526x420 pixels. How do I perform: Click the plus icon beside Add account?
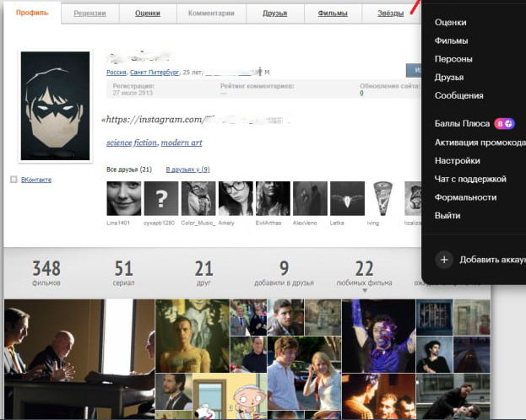tap(444, 260)
